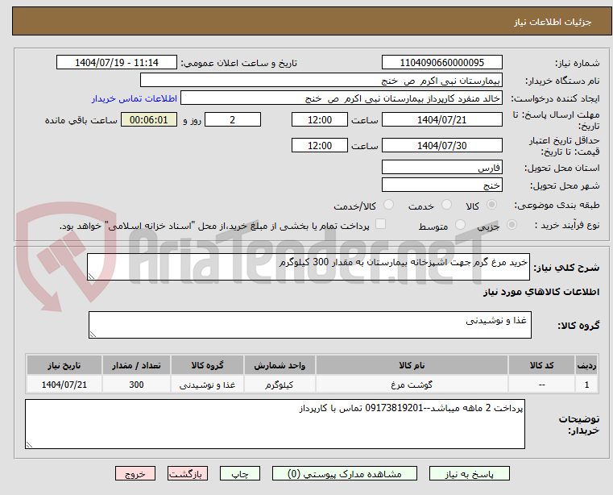The image size is (613, 495).
Task: Click the اطلاعات کالاهای مورد نیاز heading
Action: 541,292
